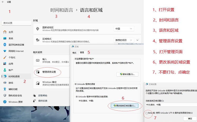Click the 区域格式 language format icon
197x122 pixels.
click(38, 40)
